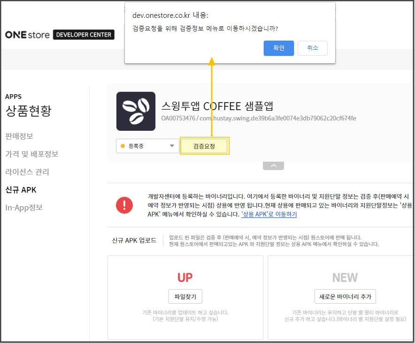
Task: Click the 기존 바이너리를 업데이트 description
Action: coord(185,316)
